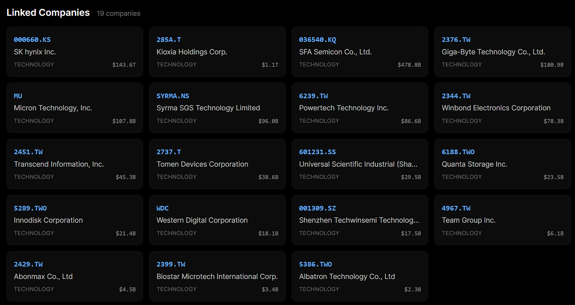This screenshot has width=575, height=305.
Task: Click the Tomen Devices Corporation name
Action: tap(203, 164)
